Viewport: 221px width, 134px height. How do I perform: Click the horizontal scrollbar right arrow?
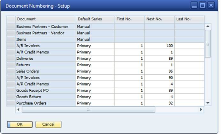[201, 109]
